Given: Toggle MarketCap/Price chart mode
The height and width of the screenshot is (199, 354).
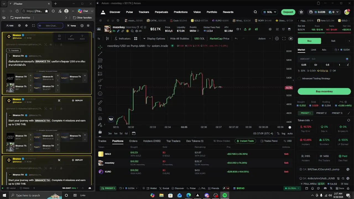Looking at the screenshot, I should (x=219, y=39).
